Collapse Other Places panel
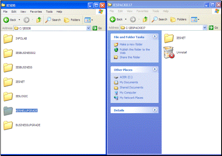This screenshot has height=156, width=222. point(155,69)
